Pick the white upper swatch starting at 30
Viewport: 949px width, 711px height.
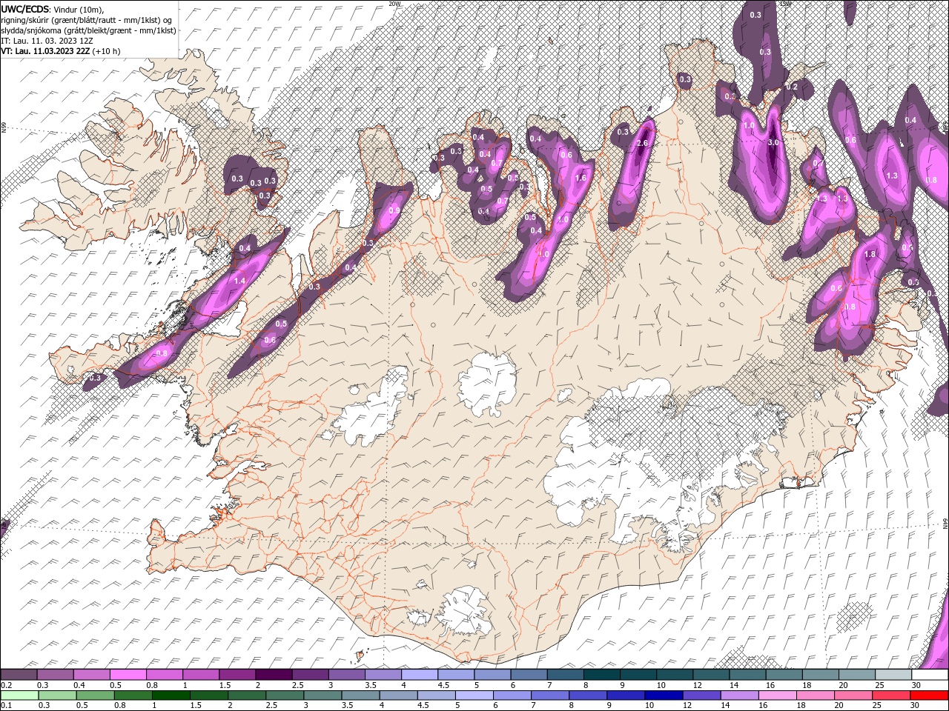point(929,675)
